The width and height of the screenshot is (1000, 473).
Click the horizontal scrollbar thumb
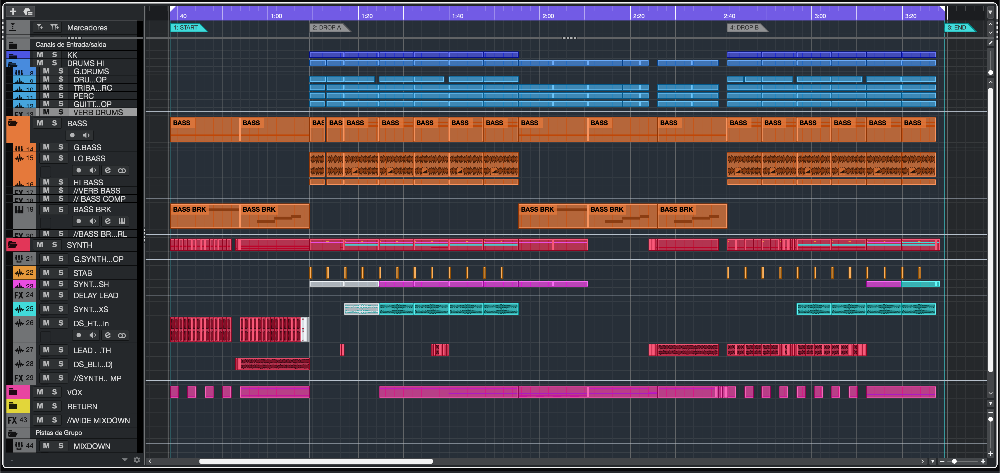(x=316, y=461)
